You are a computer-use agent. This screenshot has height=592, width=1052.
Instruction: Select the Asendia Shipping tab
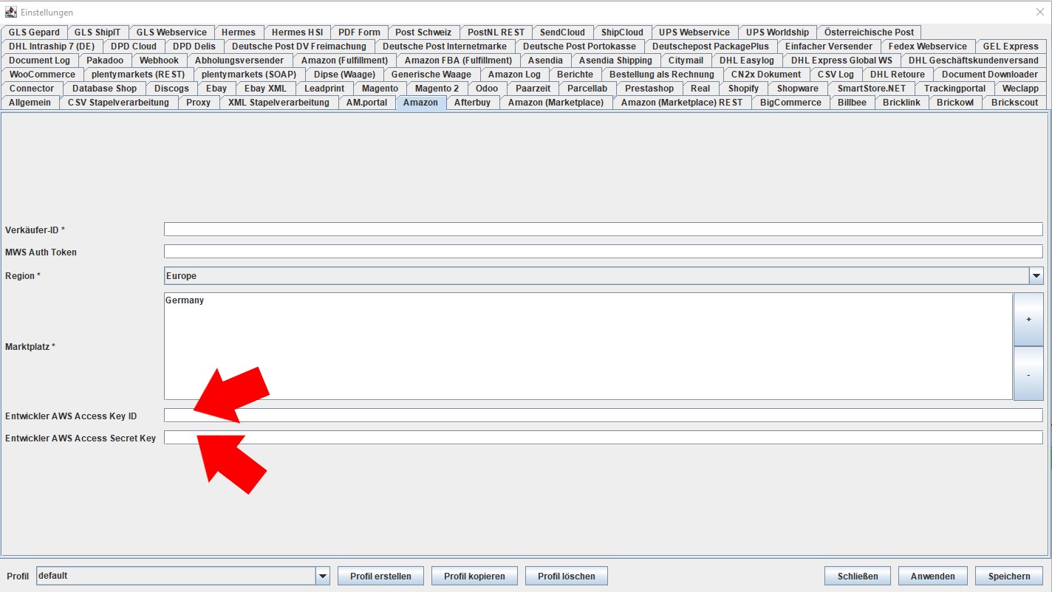[615, 61]
